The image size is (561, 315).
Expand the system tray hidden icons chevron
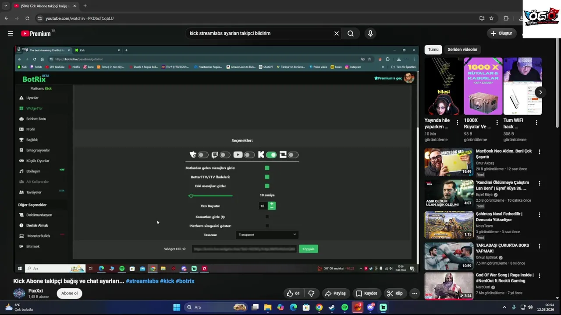tap(504, 307)
